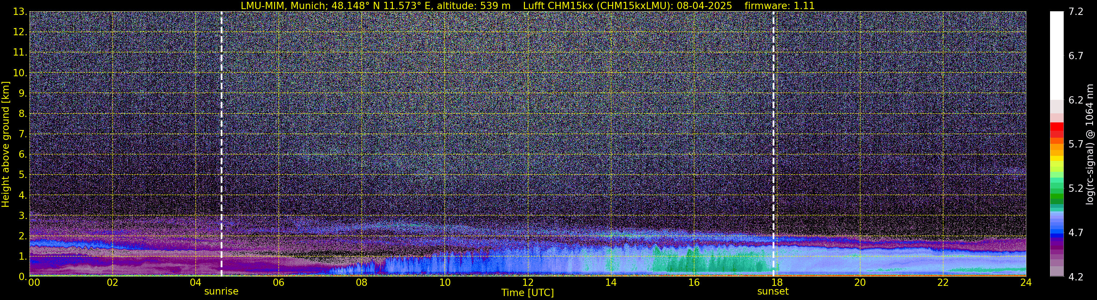Click the 'Height above ground [km]' axis label
This screenshot has height=300, width=1097.
[x=5, y=144]
